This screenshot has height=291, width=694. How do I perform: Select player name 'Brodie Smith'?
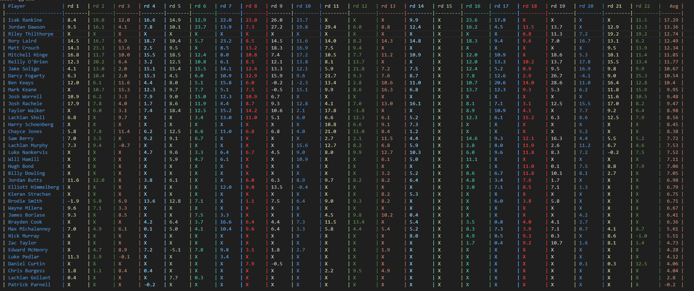click(x=25, y=201)
